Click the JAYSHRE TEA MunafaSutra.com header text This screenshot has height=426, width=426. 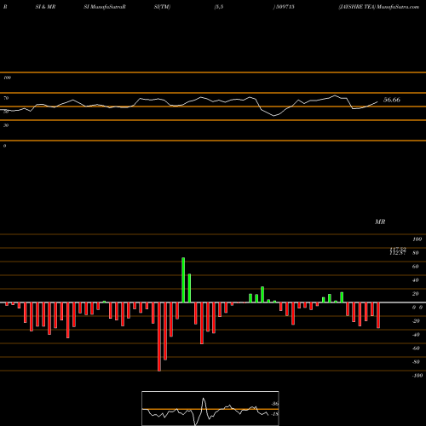[x=378, y=7]
